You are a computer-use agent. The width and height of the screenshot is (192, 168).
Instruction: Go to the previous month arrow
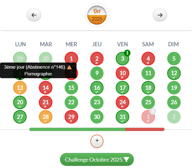coord(34,15)
